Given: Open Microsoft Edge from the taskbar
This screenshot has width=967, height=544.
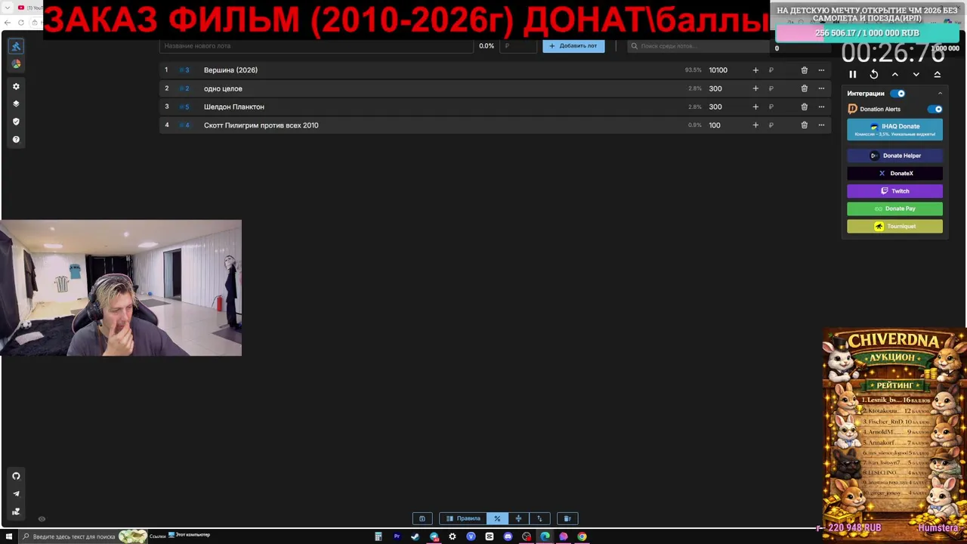Looking at the screenshot, I should click(545, 536).
